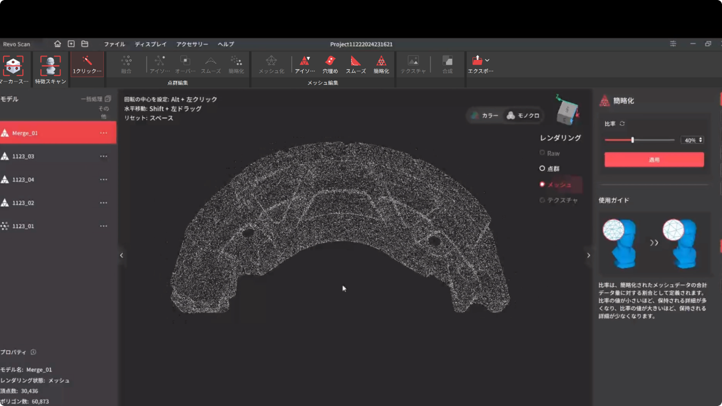Run the 1クリック one-click edit wand
This screenshot has height=406, width=722.
(x=87, y=64)
